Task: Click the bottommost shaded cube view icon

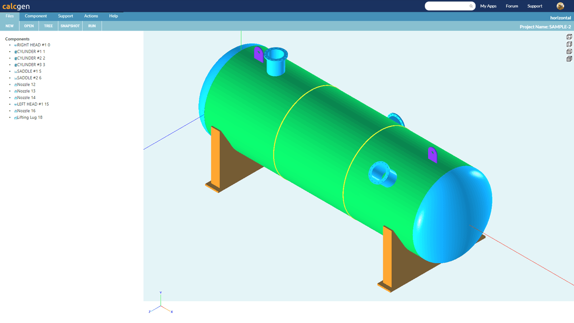Action: 569,59
